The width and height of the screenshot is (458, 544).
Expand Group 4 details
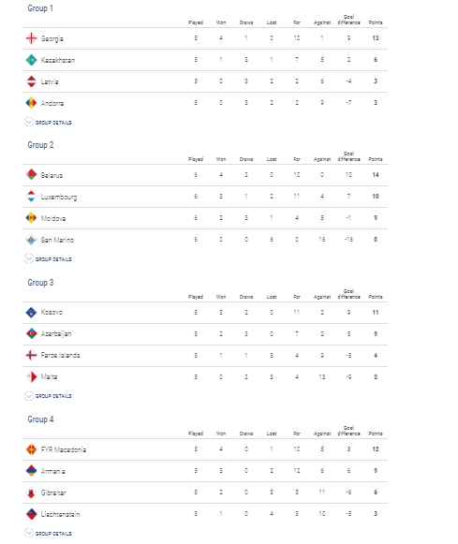(x=48, y=533)
